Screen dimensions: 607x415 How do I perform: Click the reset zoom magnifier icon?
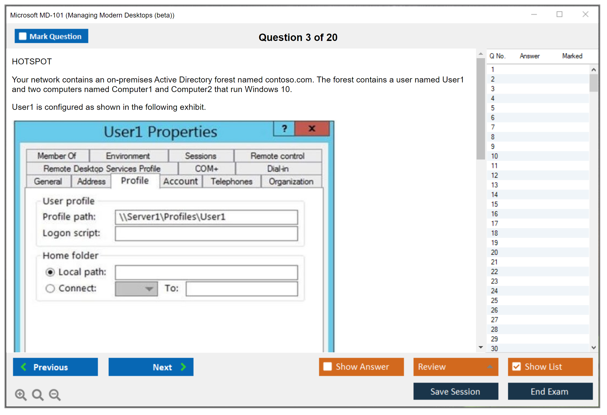(38, 395)
